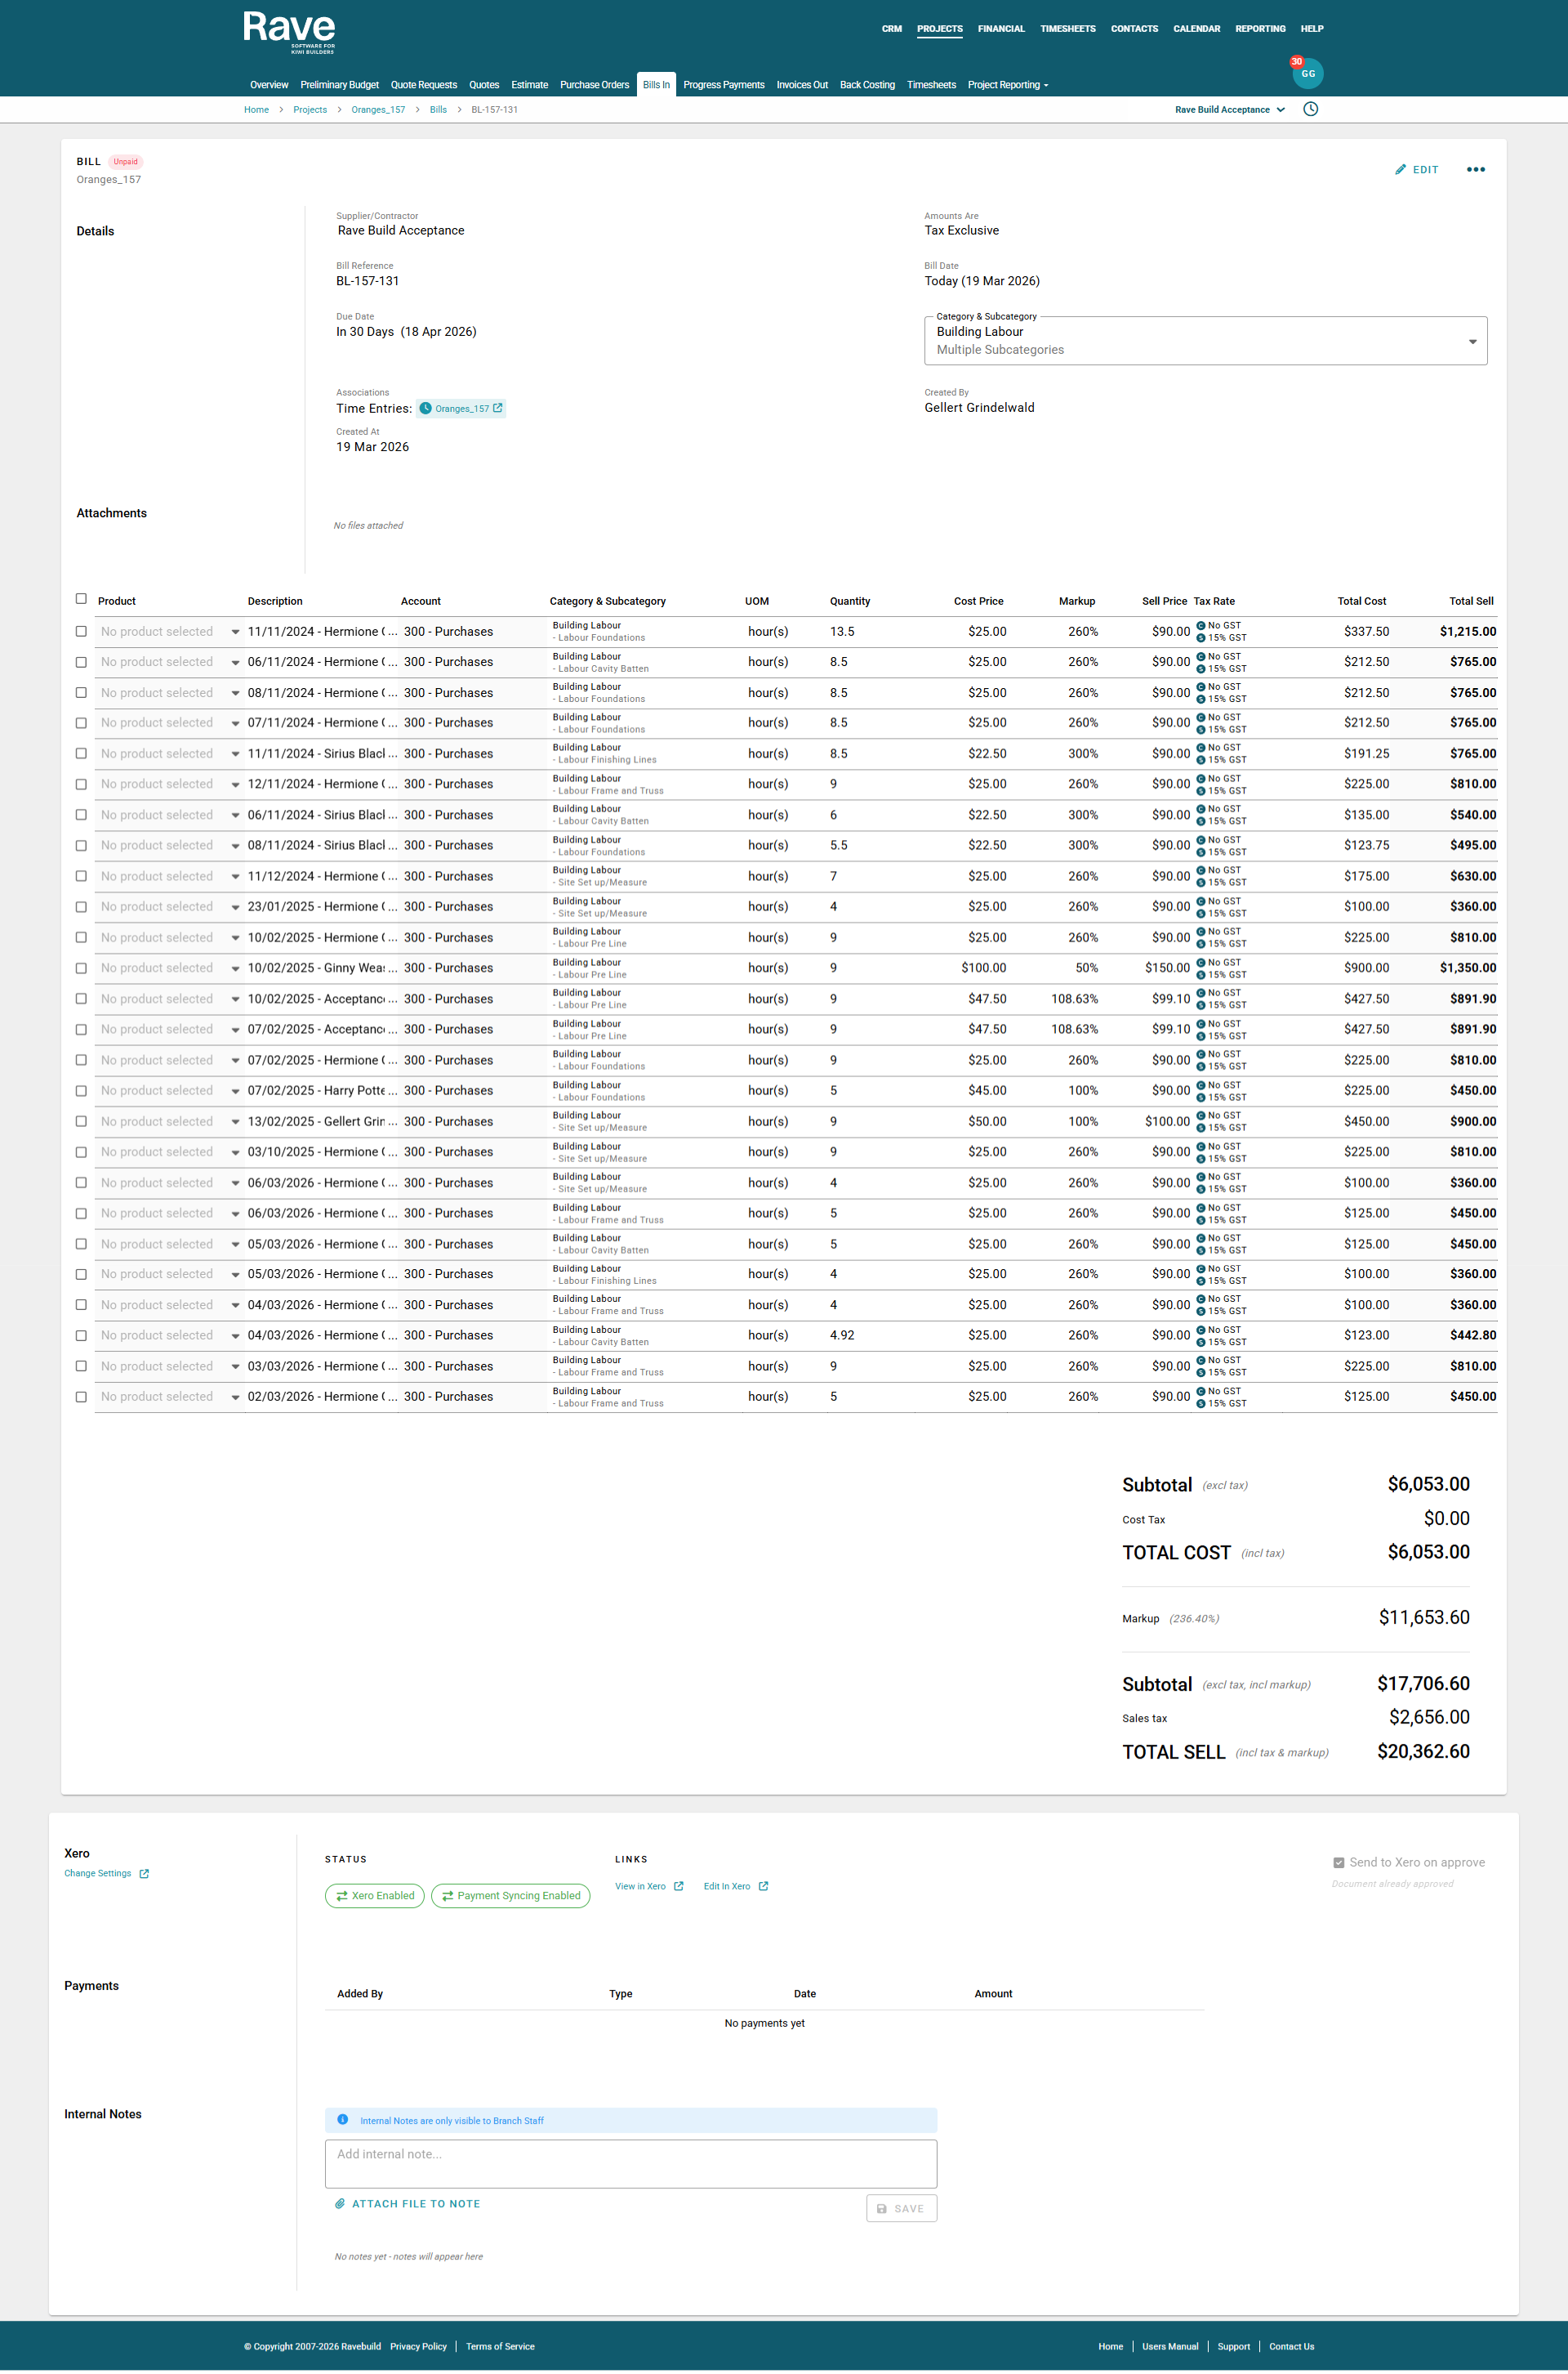
Task: Click the Change Settings link under Xero
Action: point(98,1873)
